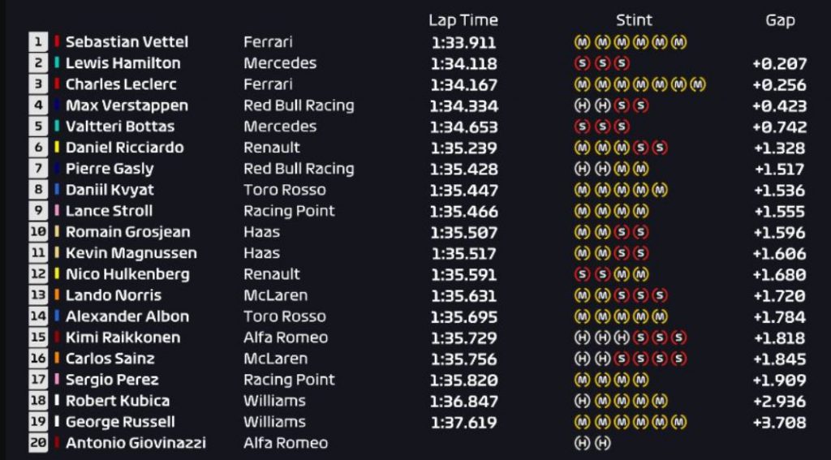Image resolution: width=831 pixels, height=460 pixels.
Task: Click the last medium tyre icon in Charles Leclerc's stint
Action: (x=699, y=84)
